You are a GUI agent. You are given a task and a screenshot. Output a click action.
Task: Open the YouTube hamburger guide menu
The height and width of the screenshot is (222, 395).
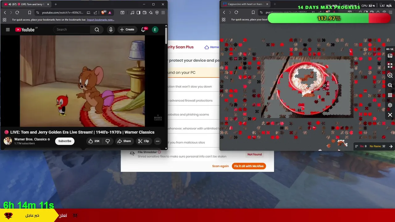coord(8,30)
